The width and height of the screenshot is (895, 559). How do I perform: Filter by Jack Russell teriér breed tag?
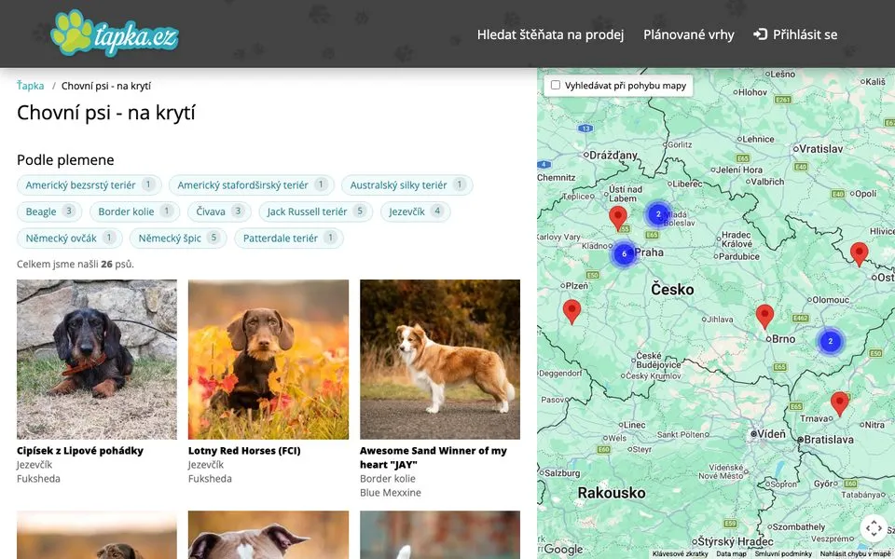coord(316,211)
